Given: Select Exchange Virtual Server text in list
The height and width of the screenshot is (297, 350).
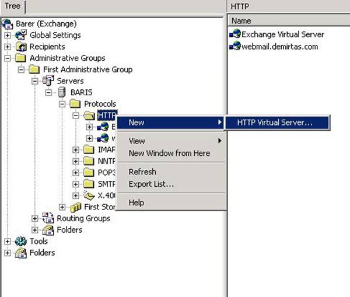Looking at the screenshot, I should [283, 34].
